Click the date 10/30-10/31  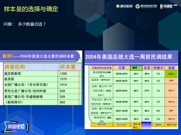coord(122,74)
